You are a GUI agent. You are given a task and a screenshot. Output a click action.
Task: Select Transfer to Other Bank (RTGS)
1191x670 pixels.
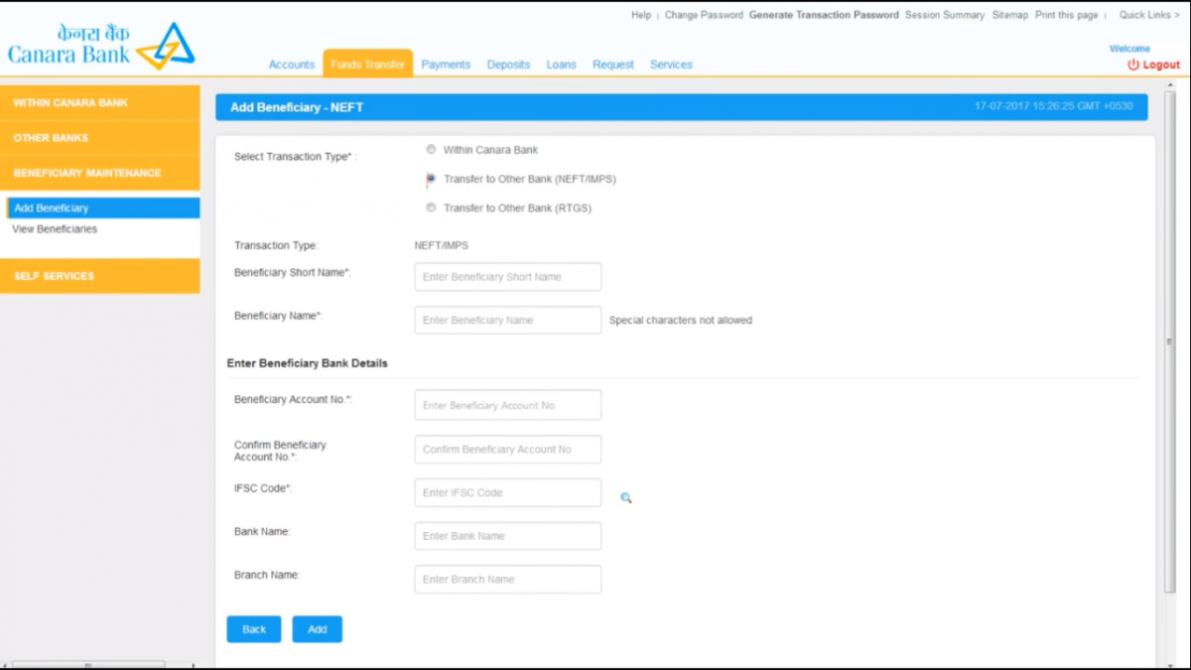pos(431,206)
